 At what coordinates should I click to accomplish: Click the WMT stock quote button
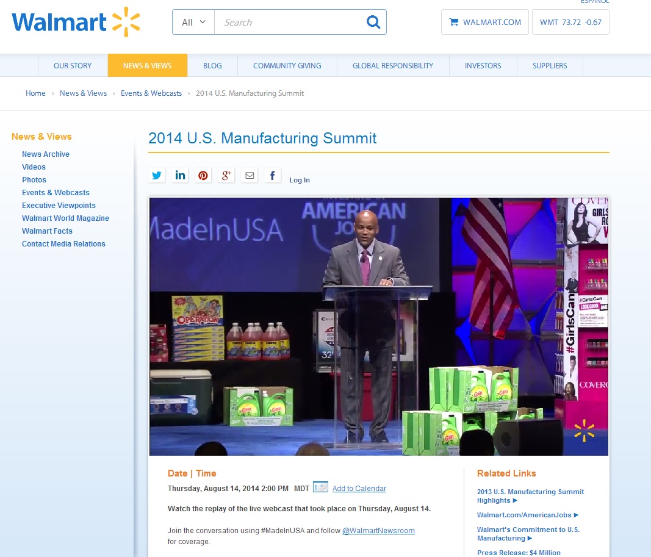570,22
